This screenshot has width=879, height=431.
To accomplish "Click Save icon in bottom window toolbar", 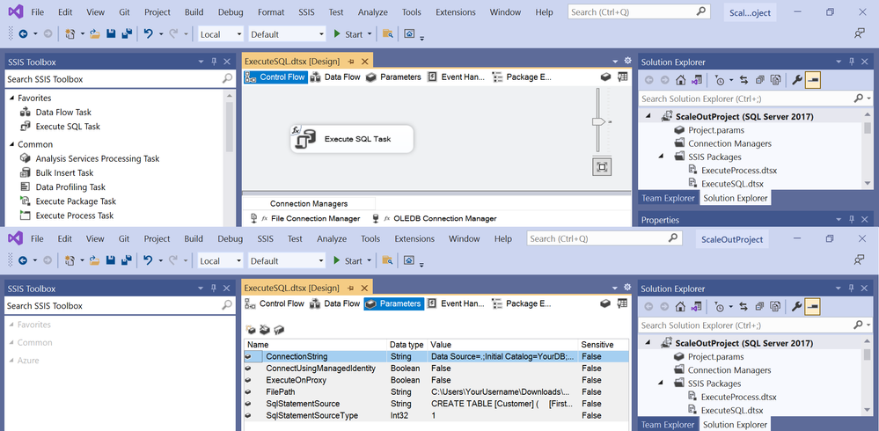I will pos(111,260).
